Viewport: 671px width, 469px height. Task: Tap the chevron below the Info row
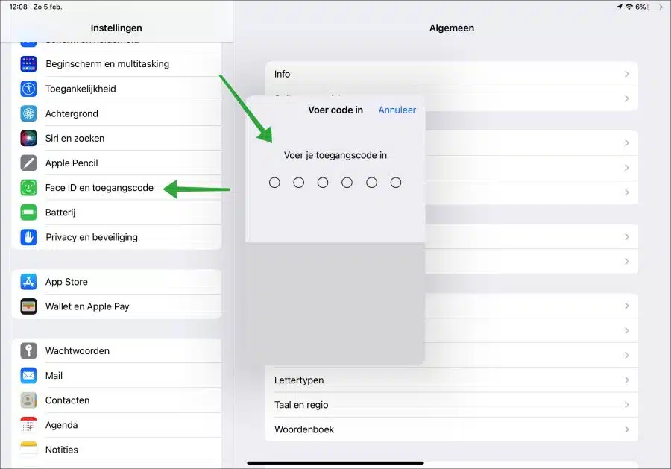click(x=626, y=99)
